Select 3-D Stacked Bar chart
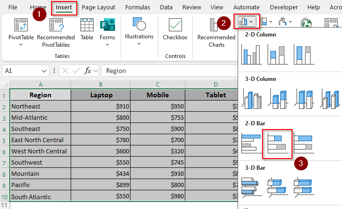This screenshot has width=342, height=209. pyautogui.click(x=277, y=187)
